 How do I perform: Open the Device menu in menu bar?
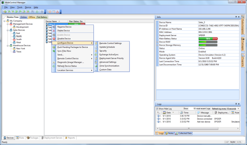(28, 7)
